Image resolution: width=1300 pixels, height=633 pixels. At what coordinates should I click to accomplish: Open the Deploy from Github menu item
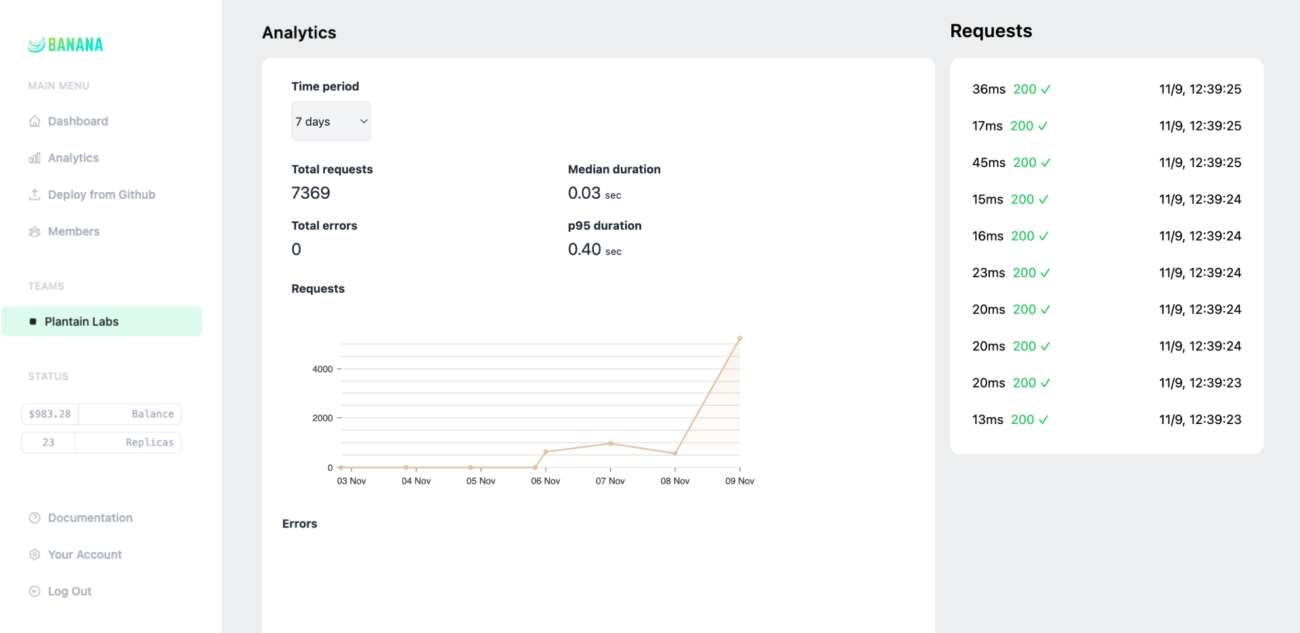[102, 195]
